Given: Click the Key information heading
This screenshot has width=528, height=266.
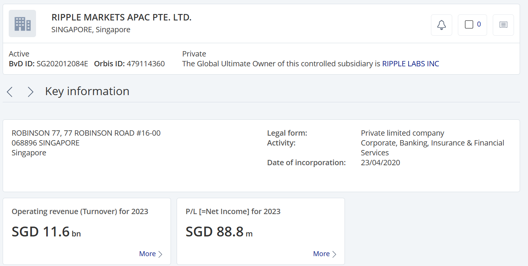Looking at the screenshot, I should pos(87,91).
